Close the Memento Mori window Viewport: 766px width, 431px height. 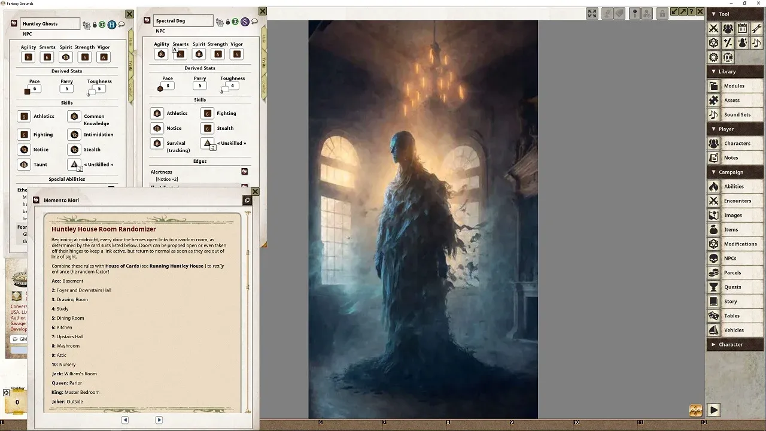coord(256,192)
